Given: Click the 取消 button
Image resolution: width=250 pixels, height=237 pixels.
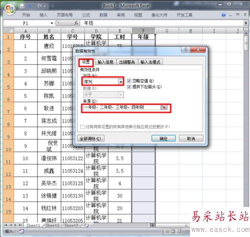Looking at the screenshot, I should click(x=191, y=138).
